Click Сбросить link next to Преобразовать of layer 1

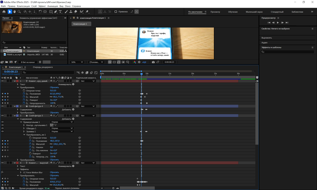point(54,87)
